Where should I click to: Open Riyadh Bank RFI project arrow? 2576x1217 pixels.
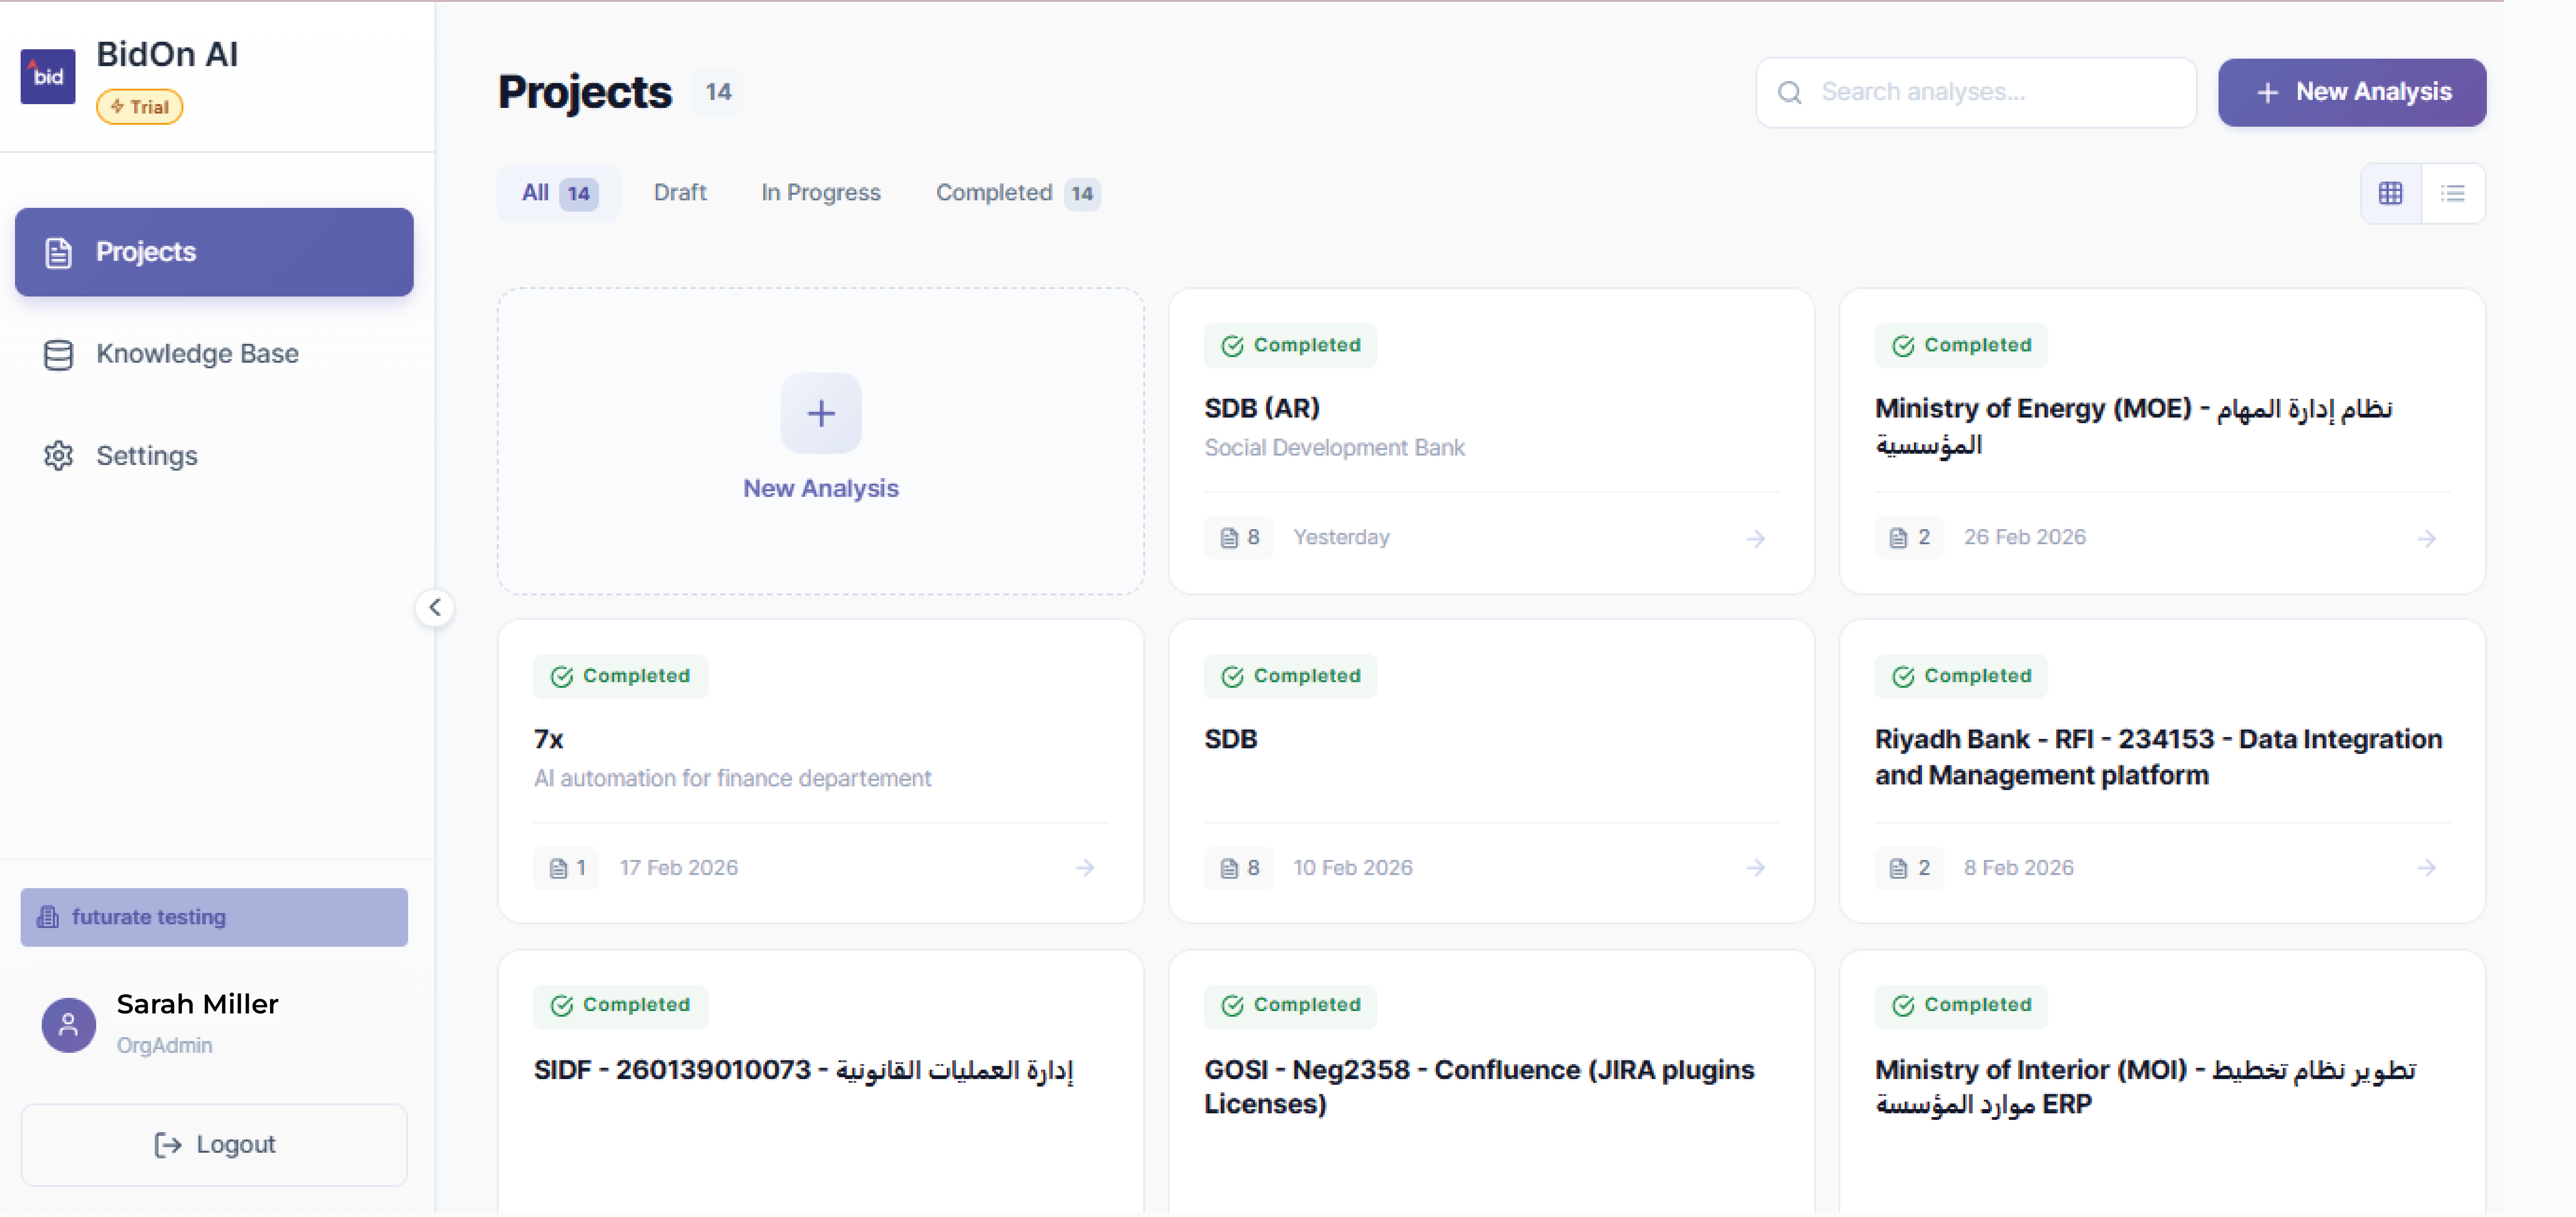[2426, 868]
